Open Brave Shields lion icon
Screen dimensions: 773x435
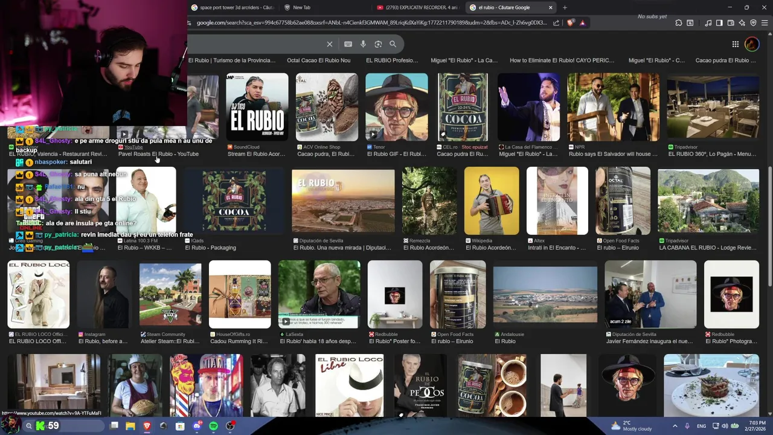click(x=571, y=23)
